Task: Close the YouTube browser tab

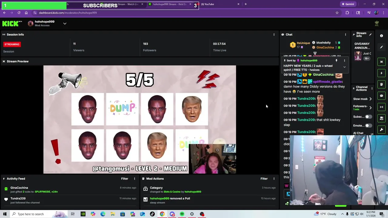Action: 238,4
